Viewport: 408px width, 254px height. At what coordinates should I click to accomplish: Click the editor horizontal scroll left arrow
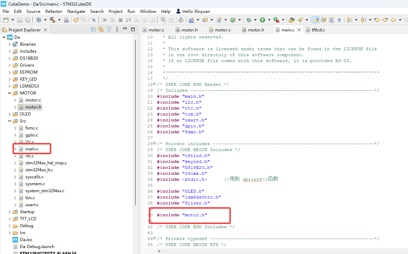coord(159,252)
